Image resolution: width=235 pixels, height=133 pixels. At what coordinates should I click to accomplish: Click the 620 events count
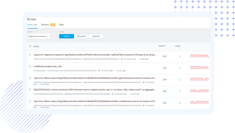coord(164,56)
